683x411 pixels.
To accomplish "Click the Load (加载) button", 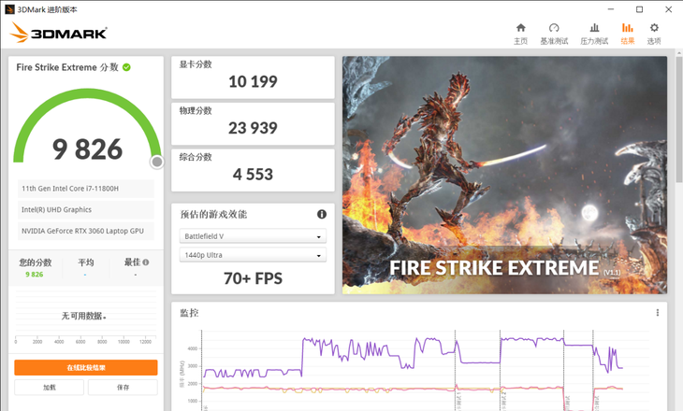I will [x=50, y=387].
